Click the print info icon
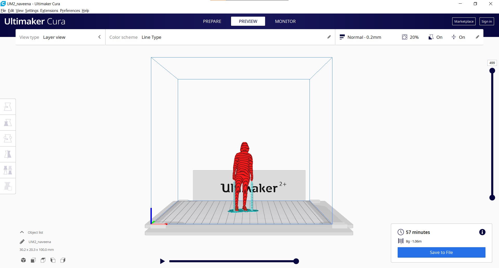 click(x=482, y=232)
